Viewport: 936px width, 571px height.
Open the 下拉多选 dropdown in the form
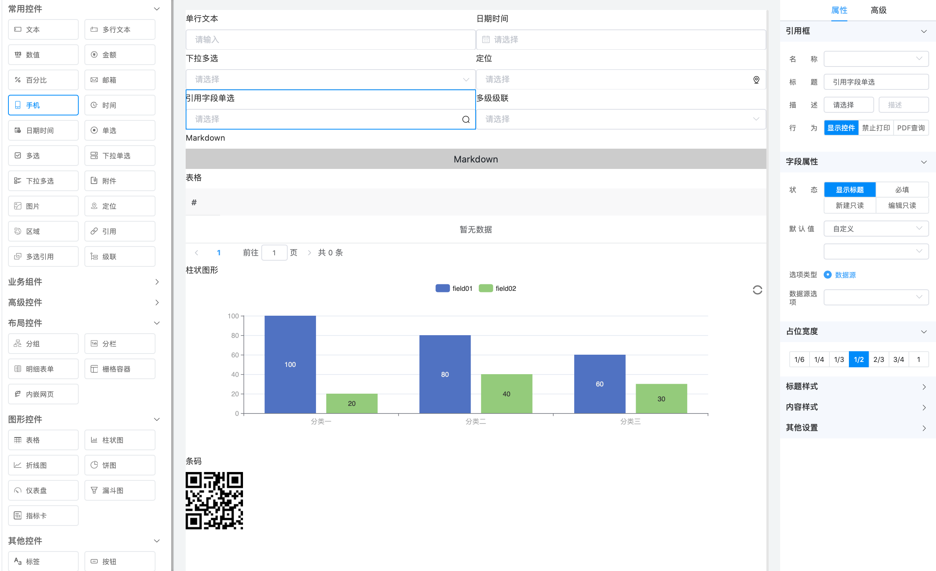click(330, 79)
